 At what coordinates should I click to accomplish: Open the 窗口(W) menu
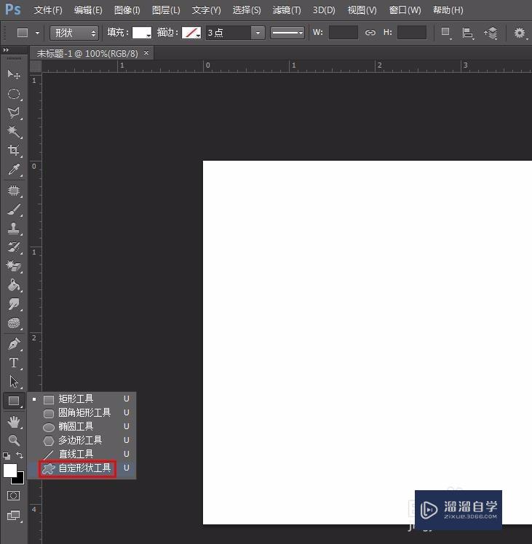[x=405, y=10]
